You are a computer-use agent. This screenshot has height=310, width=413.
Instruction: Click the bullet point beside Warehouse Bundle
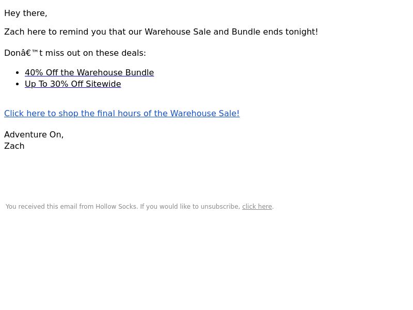(x=18, y=73)
